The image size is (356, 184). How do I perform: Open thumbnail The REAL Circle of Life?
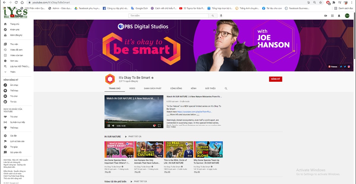tap(179, 149)
